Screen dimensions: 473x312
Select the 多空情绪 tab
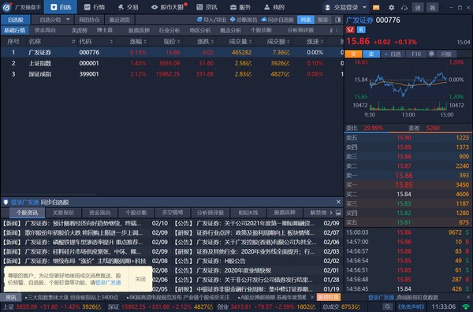tap(172, 213)
